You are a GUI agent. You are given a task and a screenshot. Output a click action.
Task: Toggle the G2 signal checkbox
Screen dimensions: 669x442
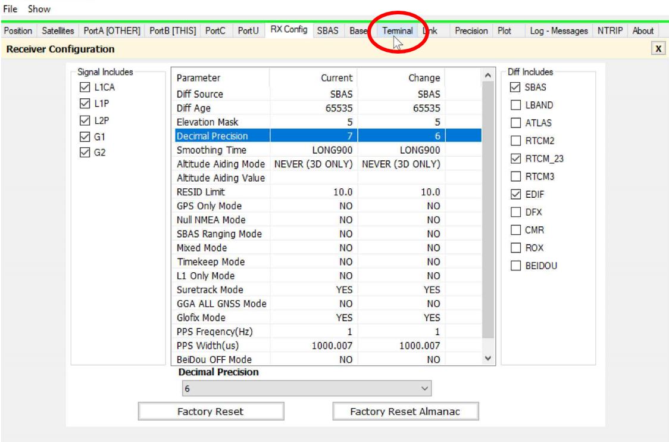click(x=85, y=152)
